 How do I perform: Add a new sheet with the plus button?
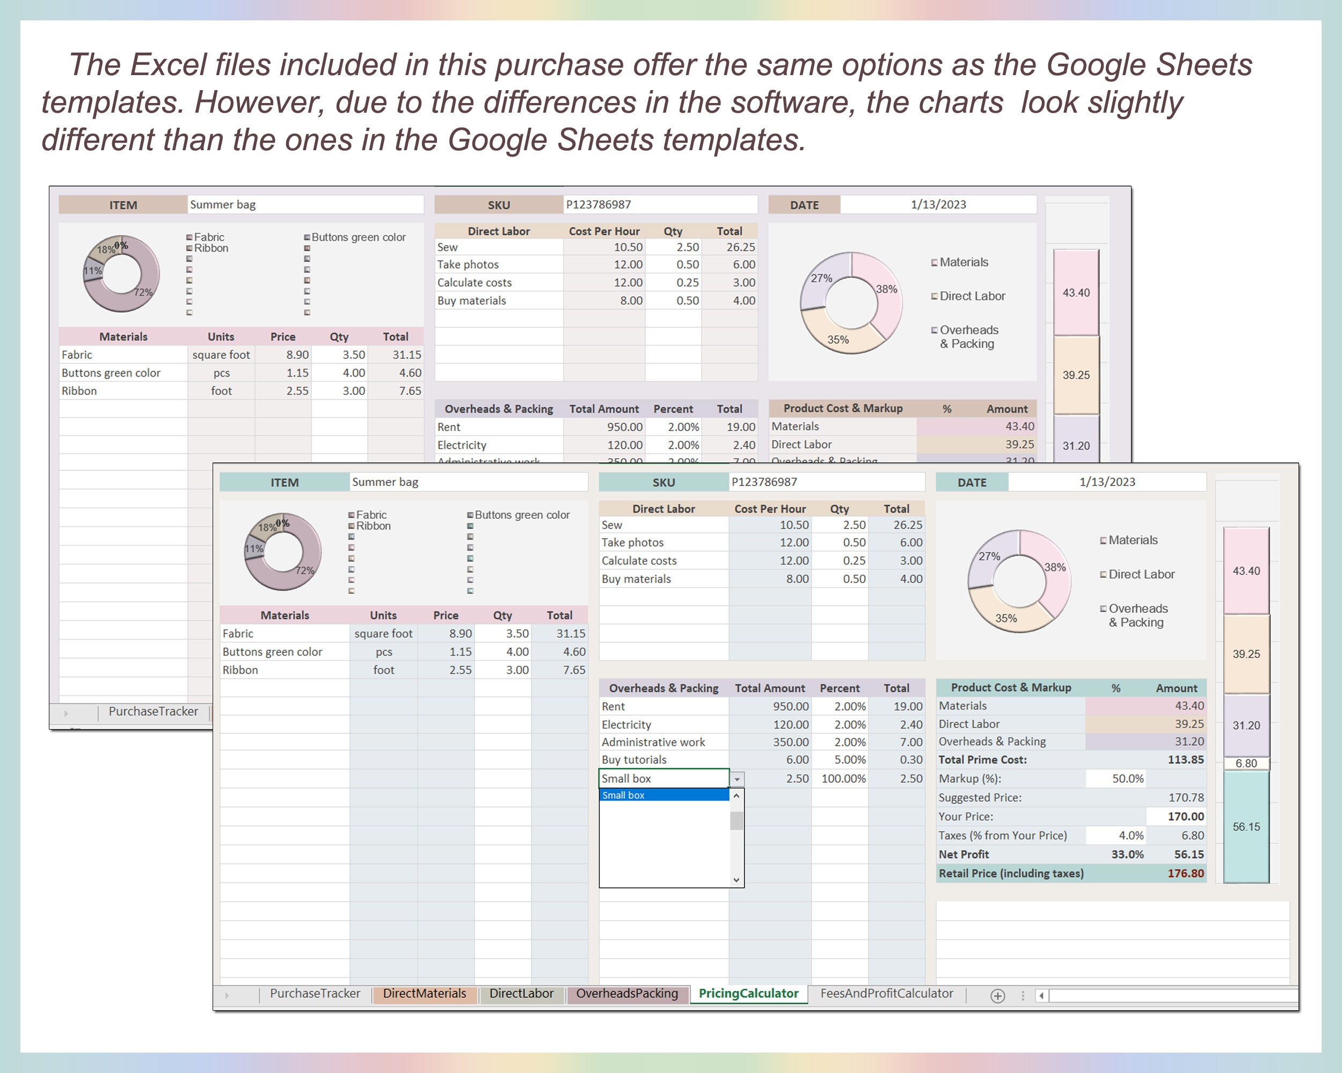pos(997,995)
